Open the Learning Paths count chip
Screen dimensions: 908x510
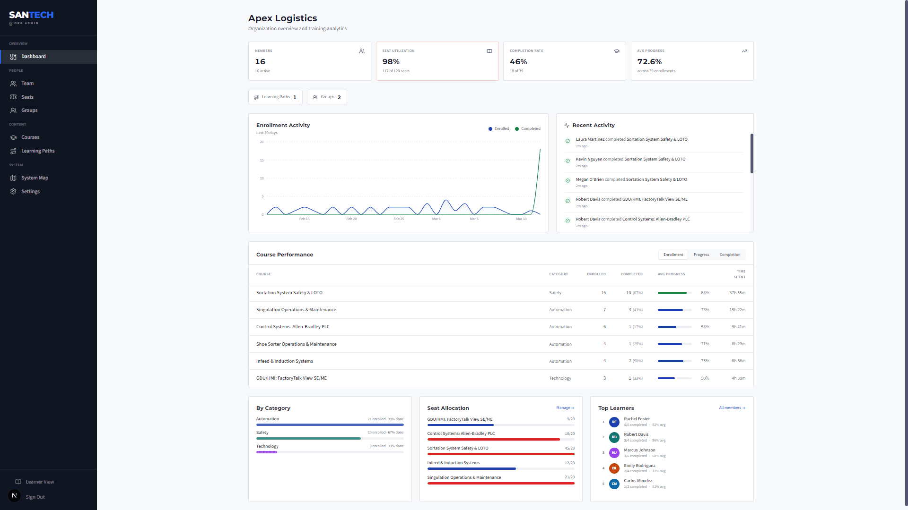[x=275, y=97]
